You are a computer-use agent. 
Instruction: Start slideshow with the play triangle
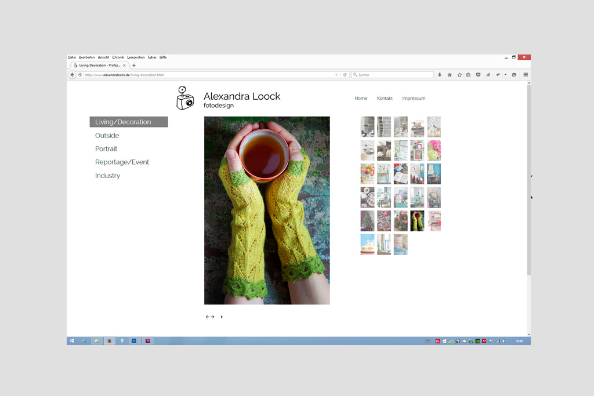point(222,317)
